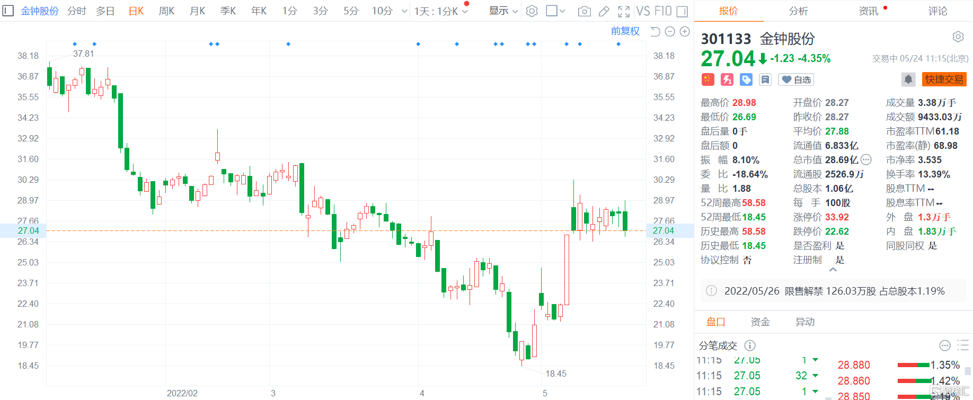
Task: Open VS comparison tool
Action: click(643, 11)
